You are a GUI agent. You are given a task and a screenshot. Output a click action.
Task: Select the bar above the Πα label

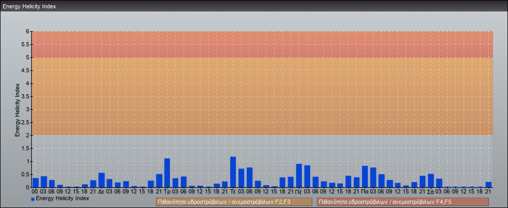(365, 177)
